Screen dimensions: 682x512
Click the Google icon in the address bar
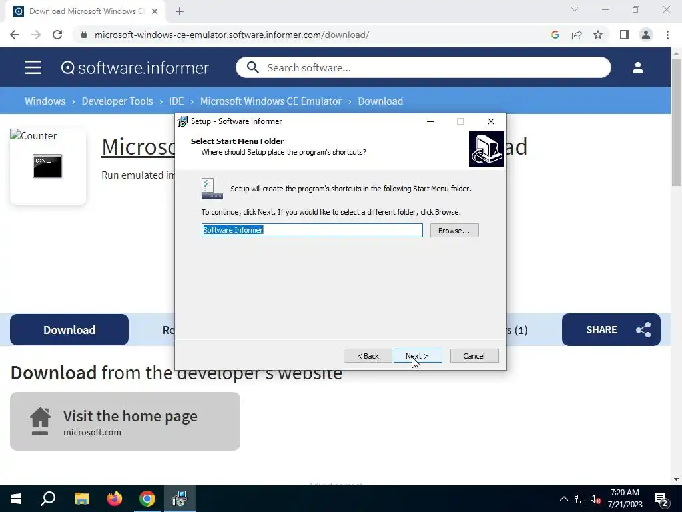(x=555, y=35)
